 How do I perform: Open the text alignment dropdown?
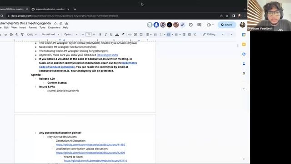[x=149, y=35]
